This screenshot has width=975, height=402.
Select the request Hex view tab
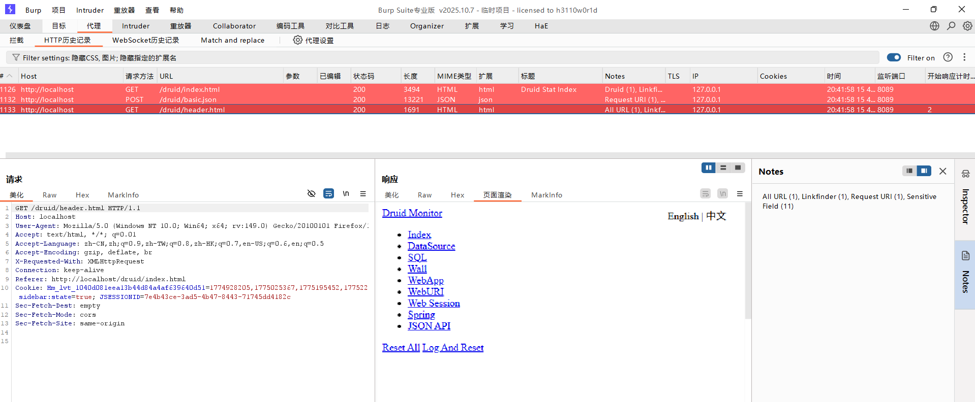82,195
